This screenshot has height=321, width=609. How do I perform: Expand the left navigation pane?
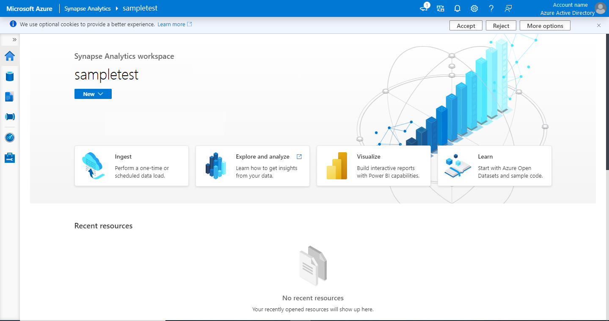[x=14, y=39]
